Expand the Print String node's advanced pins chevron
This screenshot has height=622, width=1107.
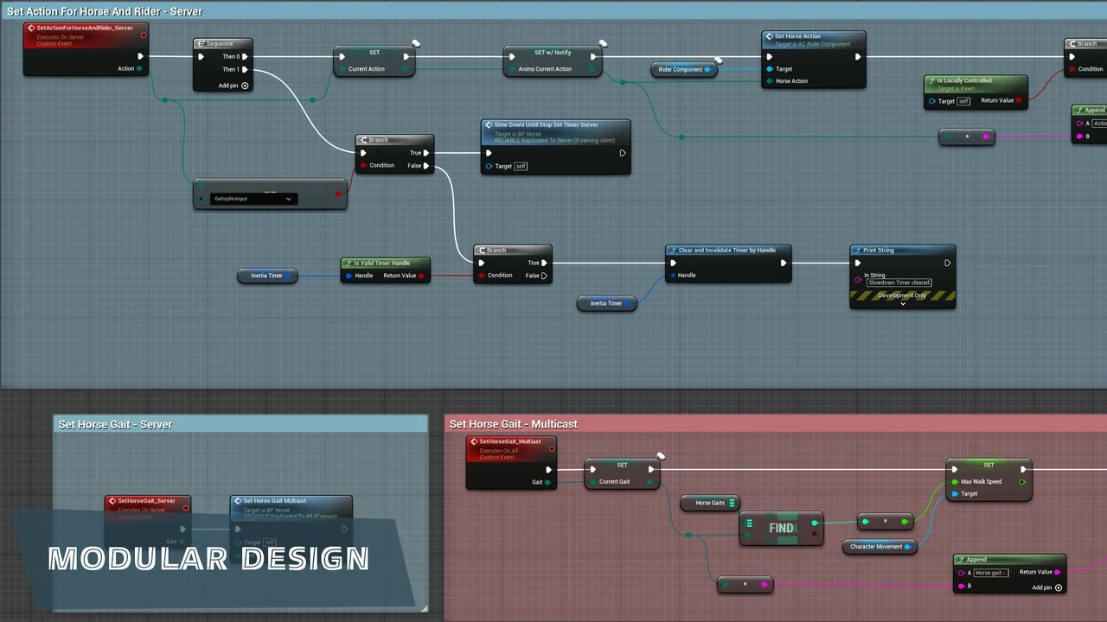pos(903,304)
